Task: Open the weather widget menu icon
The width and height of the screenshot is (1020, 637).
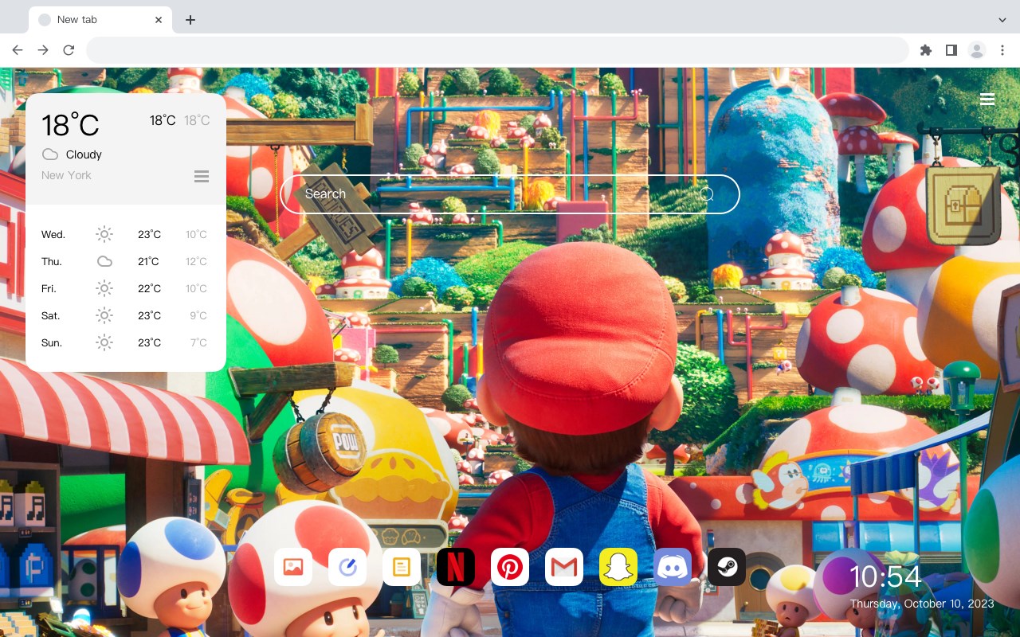Action: point(202,176)
